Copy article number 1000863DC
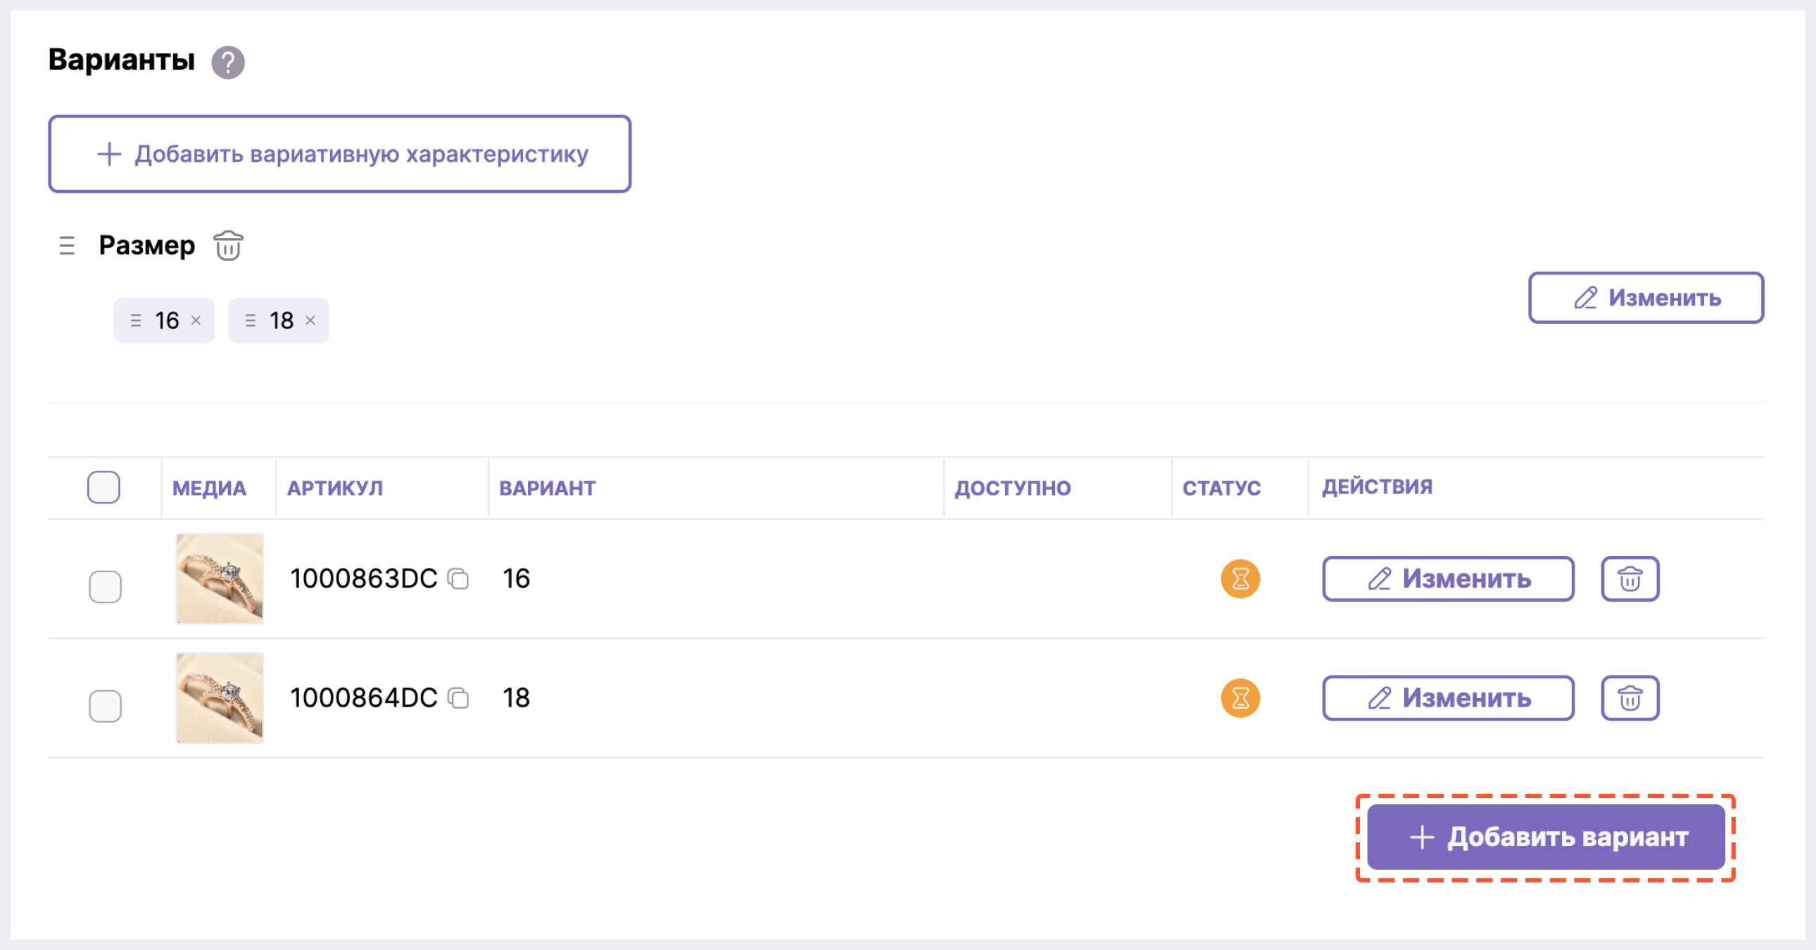Viewport: 1816px width, 950px height. pos(458,578)
